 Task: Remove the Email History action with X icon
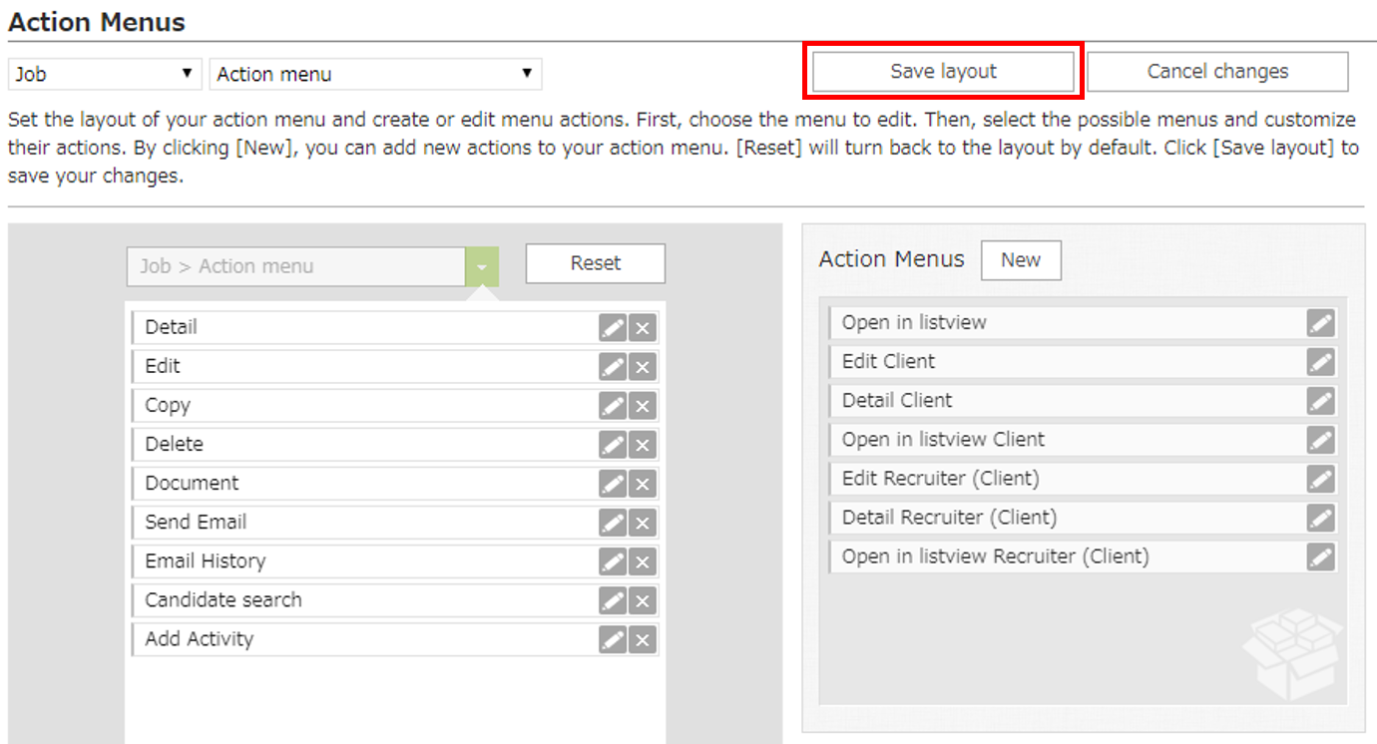tap(644, 560)
